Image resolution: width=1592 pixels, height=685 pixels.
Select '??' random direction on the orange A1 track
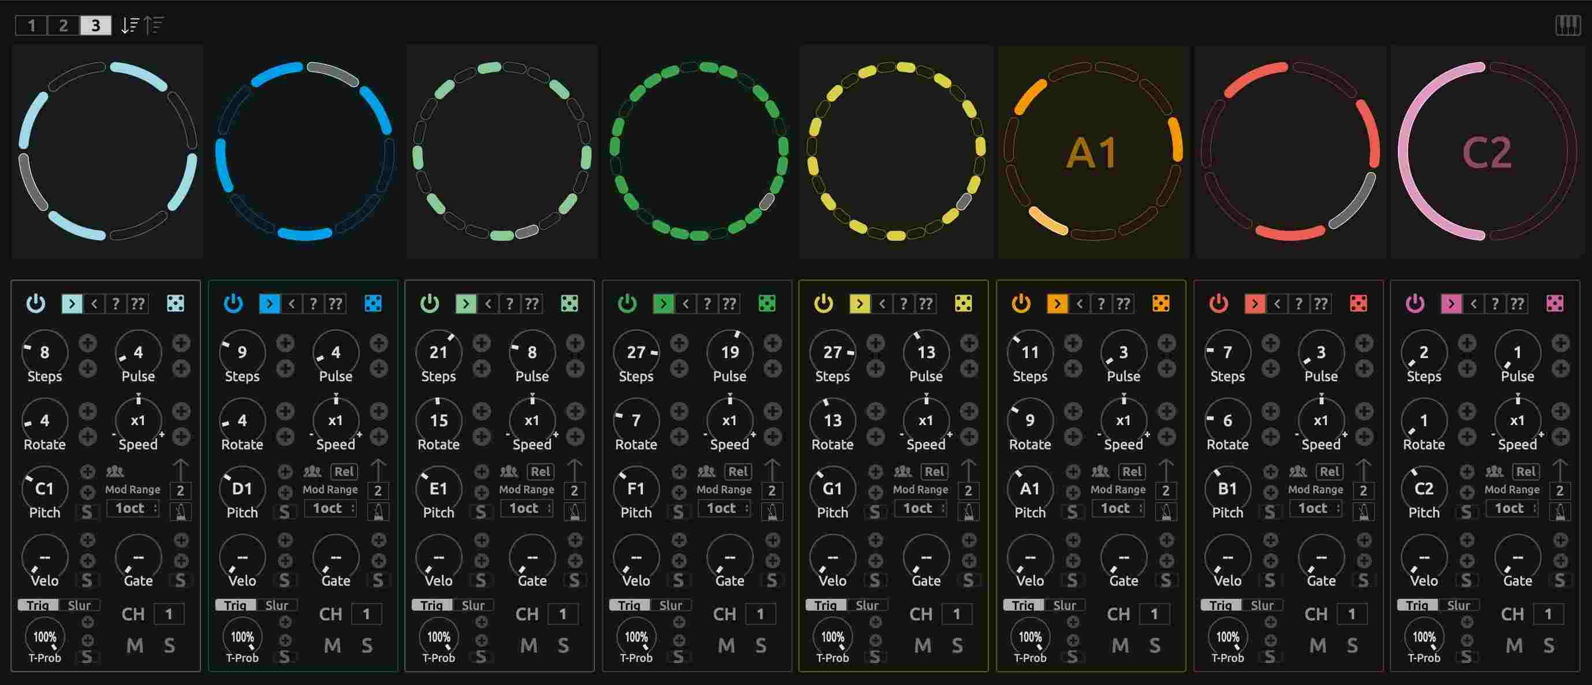(x=1123, y=303)
